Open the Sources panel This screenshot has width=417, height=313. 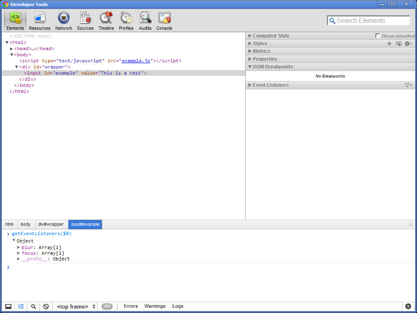pyautogui.click(x=86, y=21)
